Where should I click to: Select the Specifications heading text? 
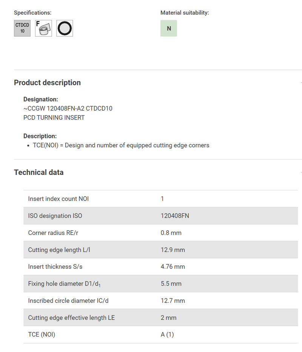[32, 13]
